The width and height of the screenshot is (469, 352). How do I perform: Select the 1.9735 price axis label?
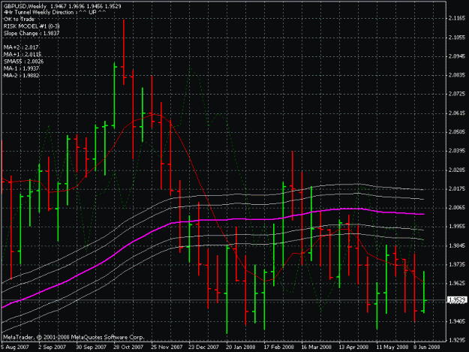457,264
